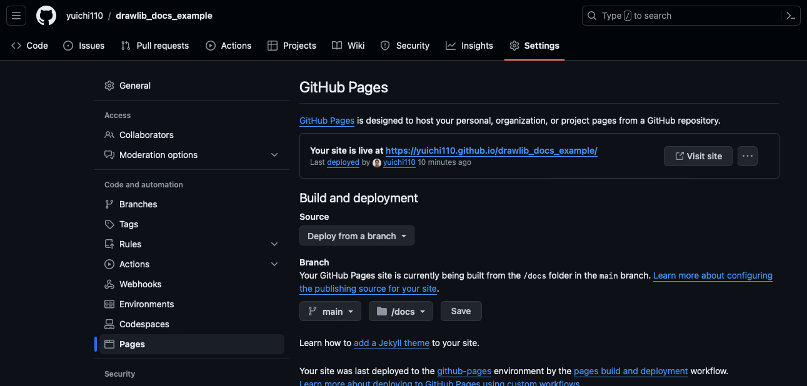Screen dimensions: 807x386
Task: Open Webhooks settings page
Action: [192, 284]
